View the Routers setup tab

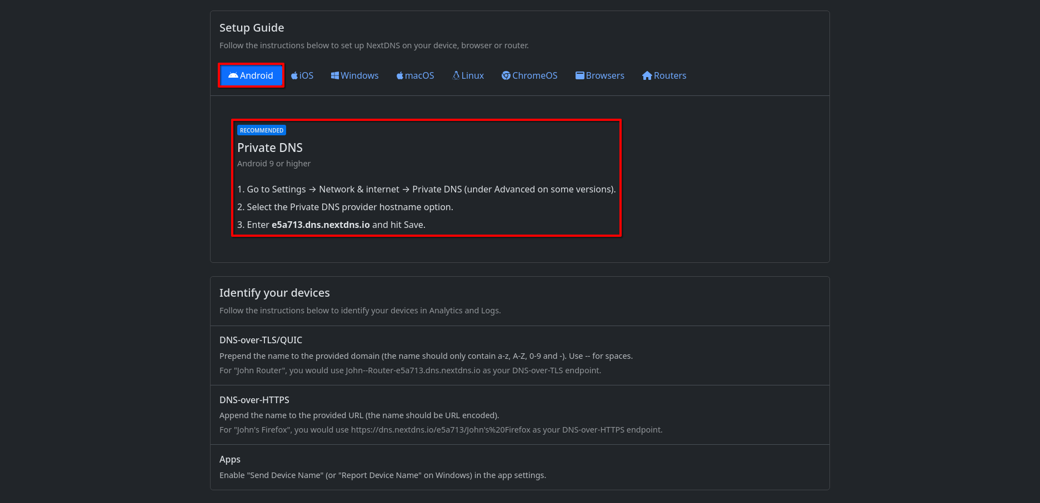click(664, 75)
